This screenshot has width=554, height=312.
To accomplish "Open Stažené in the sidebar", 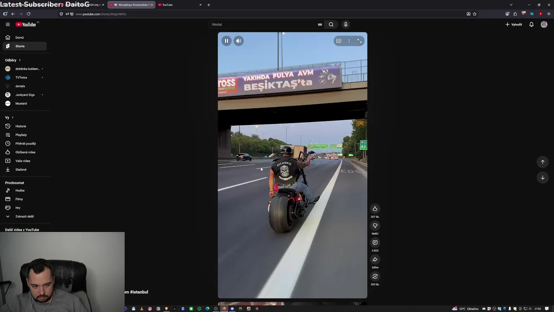I will pos(25,169).
